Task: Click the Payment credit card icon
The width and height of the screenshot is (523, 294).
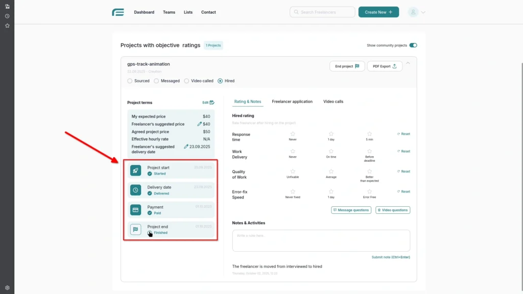Action: pyautogui.click(x=135, y=210)
